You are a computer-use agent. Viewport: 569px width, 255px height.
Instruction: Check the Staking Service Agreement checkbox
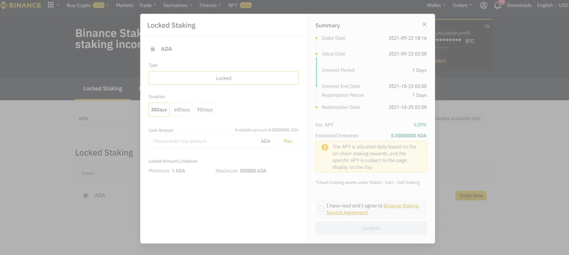(321, 209)
